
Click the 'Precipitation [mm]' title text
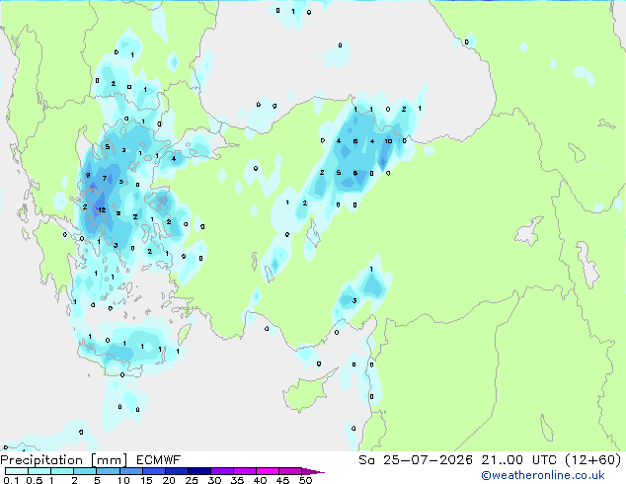pos(64,460)
